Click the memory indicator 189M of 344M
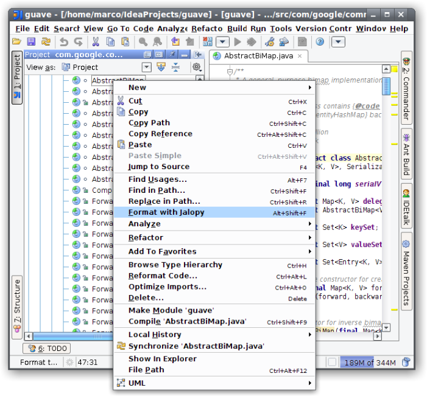This screenshot has width=427, height=396. click(370, 363)
